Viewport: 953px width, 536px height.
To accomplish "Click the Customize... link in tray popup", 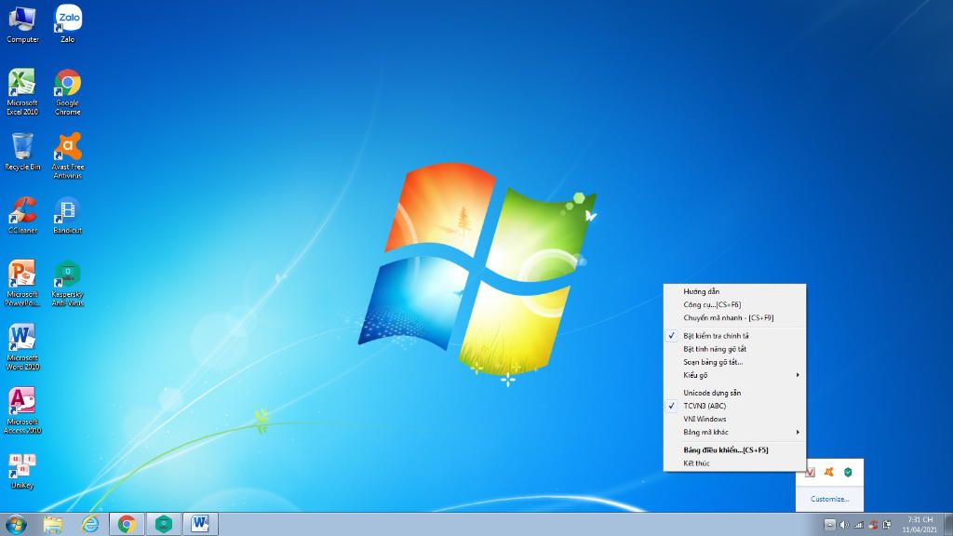I will (829, 499).
